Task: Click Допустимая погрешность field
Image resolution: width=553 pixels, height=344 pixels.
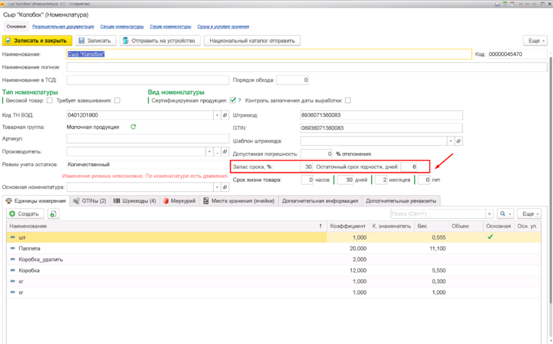Action: [x=317, y=154]
